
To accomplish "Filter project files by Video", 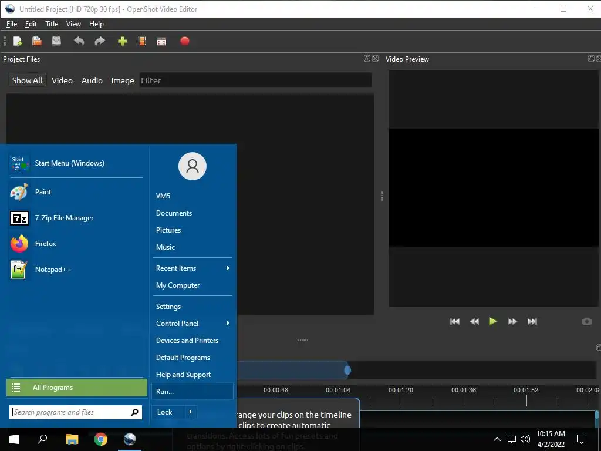I will tap(62, 80).
